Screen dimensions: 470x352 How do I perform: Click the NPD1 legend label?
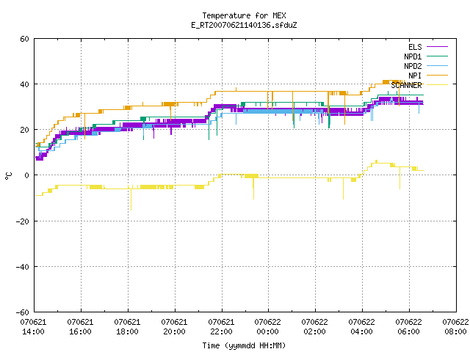413,56
